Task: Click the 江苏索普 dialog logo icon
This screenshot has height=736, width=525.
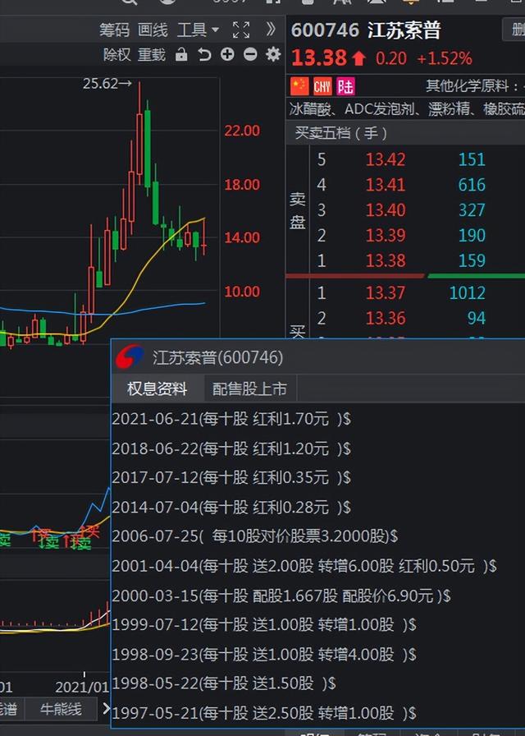Action: (x=130, y=357)
